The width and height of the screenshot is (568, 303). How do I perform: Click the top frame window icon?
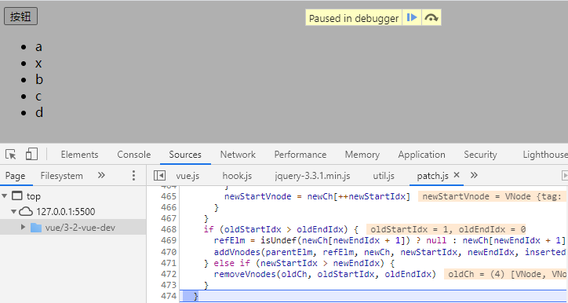point(17,196)
